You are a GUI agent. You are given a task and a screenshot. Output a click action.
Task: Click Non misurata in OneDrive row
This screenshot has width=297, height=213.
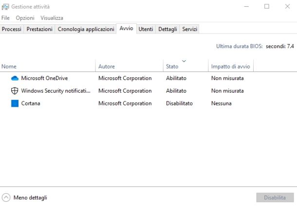[x=227, y=78]
